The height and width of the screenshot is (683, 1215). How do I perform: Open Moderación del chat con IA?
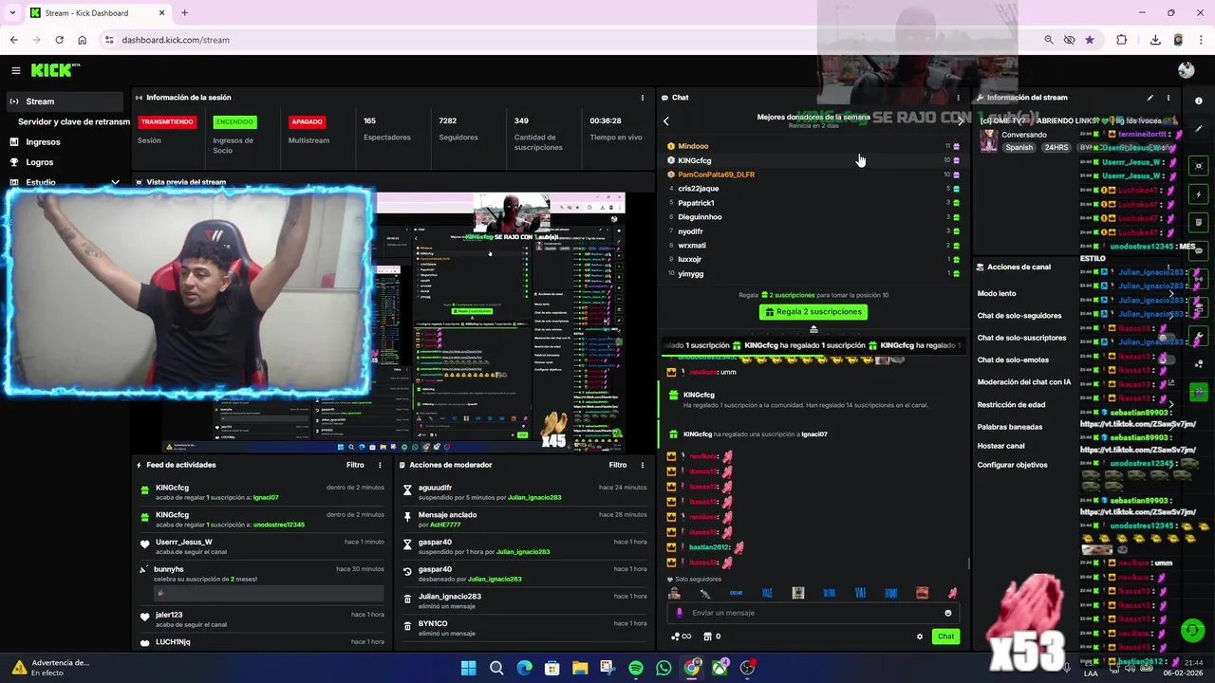pos(1024,382)
